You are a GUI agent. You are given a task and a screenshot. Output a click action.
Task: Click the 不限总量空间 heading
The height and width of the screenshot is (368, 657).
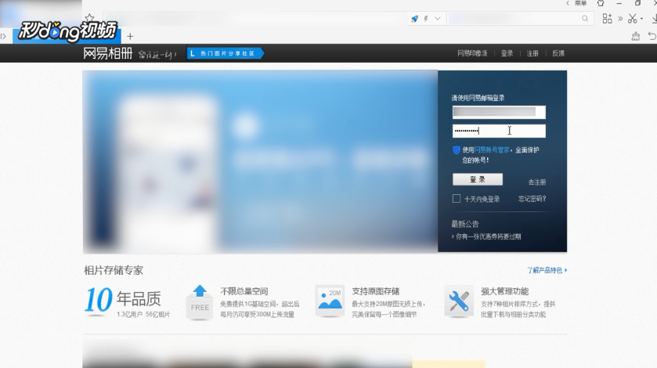244,291
